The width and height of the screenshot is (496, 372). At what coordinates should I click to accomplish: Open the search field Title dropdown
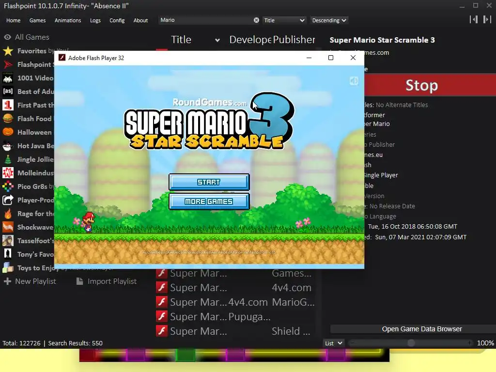click(x=284, y=20)
